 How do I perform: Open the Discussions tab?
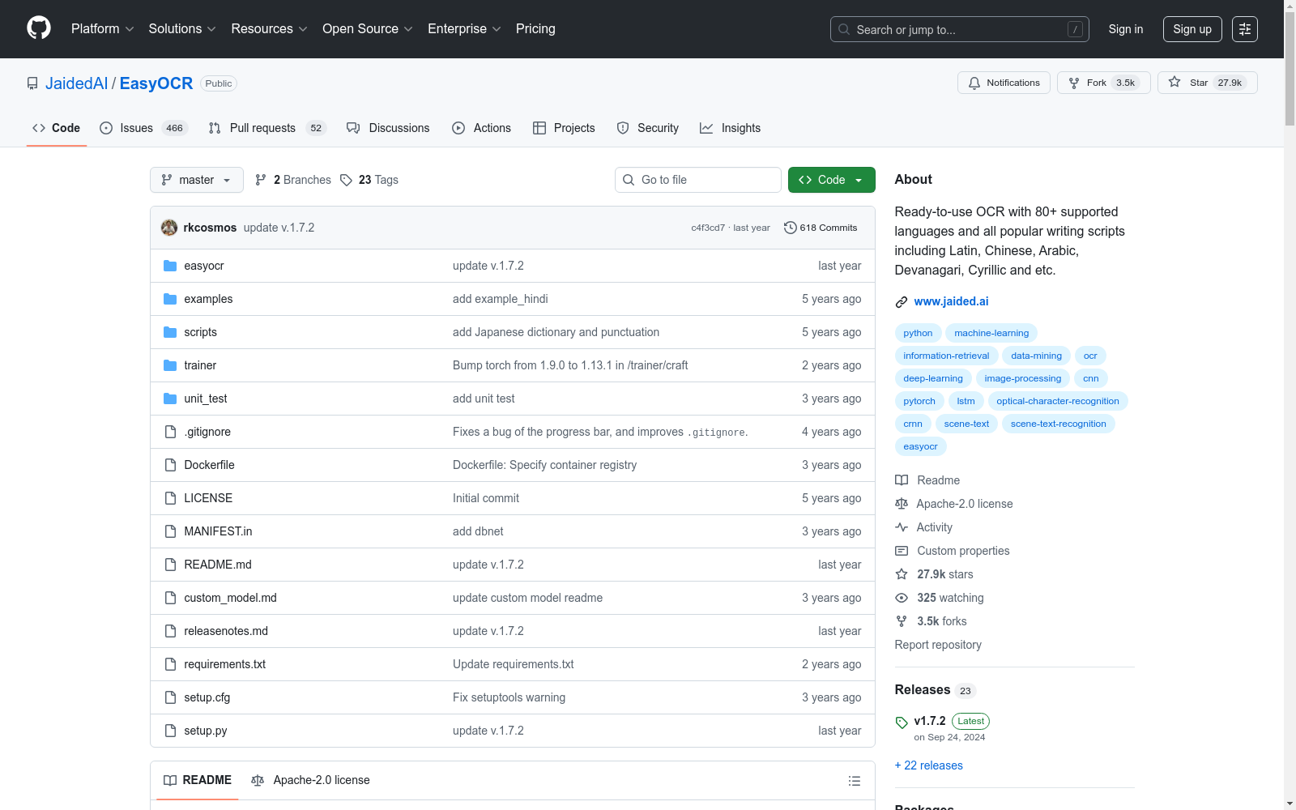click(x=388, y=128)
